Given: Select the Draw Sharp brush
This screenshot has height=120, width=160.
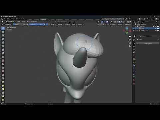Looking at the screenshot, I should [3, 32].
